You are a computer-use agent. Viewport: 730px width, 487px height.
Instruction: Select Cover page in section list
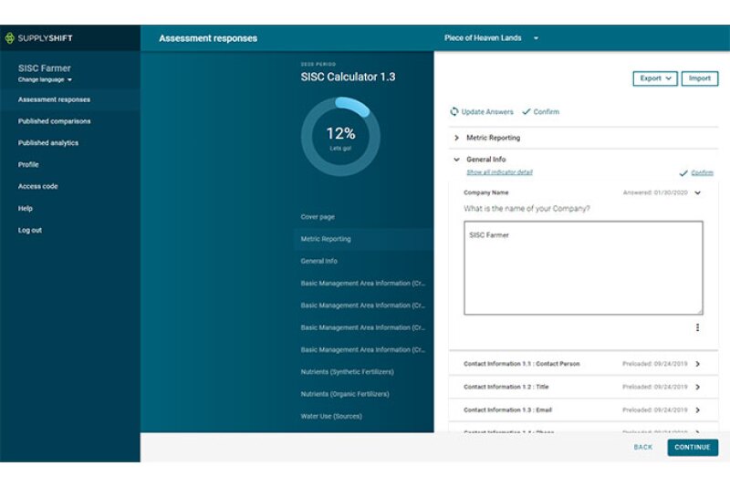[x=318, y=217]
